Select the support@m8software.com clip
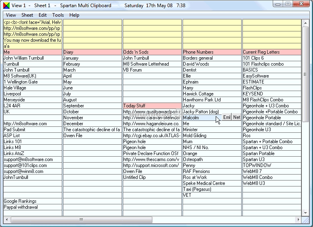Image resolution: width=313 pixels, height=227 pixels. [x=32, y=159]
